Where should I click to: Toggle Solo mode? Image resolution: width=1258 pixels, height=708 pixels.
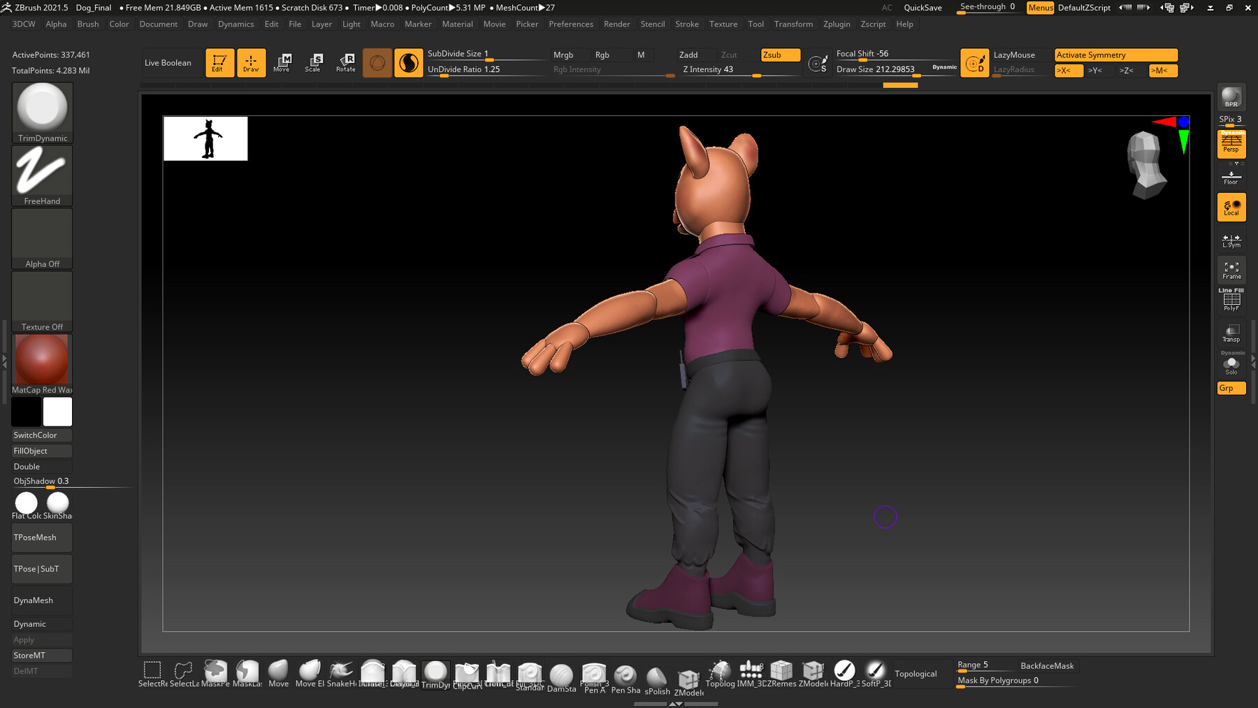(1231, 366)
